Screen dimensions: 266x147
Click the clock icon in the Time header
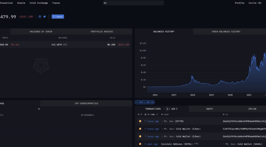[145, 115]
